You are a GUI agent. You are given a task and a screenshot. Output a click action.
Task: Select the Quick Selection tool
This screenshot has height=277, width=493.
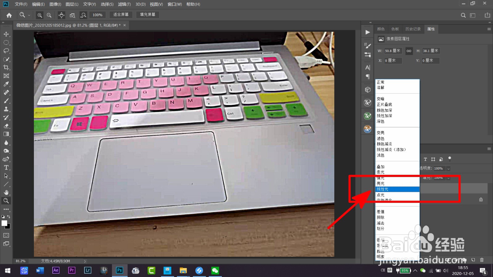[x=6, y=59]
